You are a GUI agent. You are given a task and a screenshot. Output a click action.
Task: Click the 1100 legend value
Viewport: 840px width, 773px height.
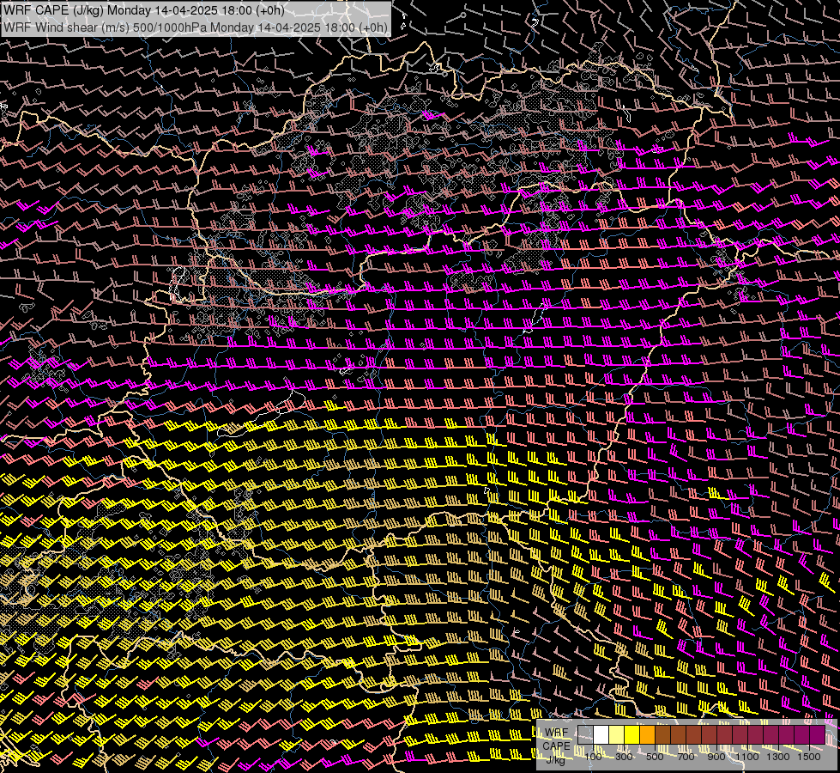coord(746,757)
